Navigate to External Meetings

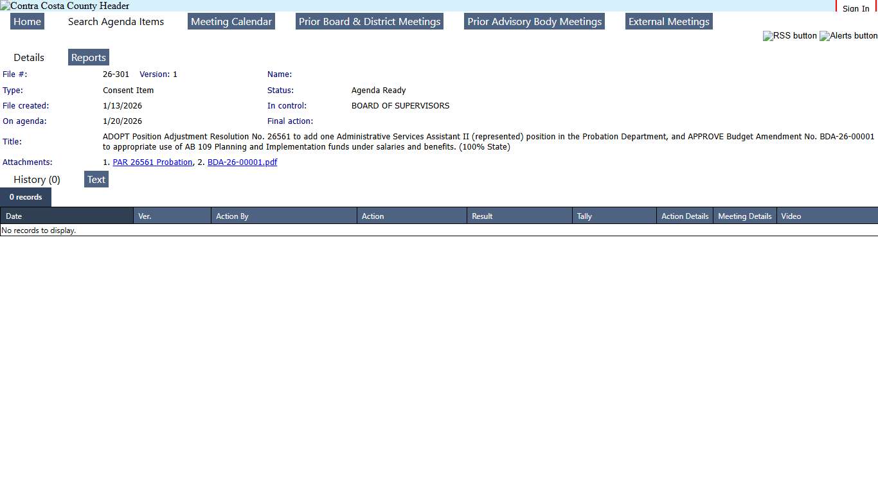pos(668,22)
